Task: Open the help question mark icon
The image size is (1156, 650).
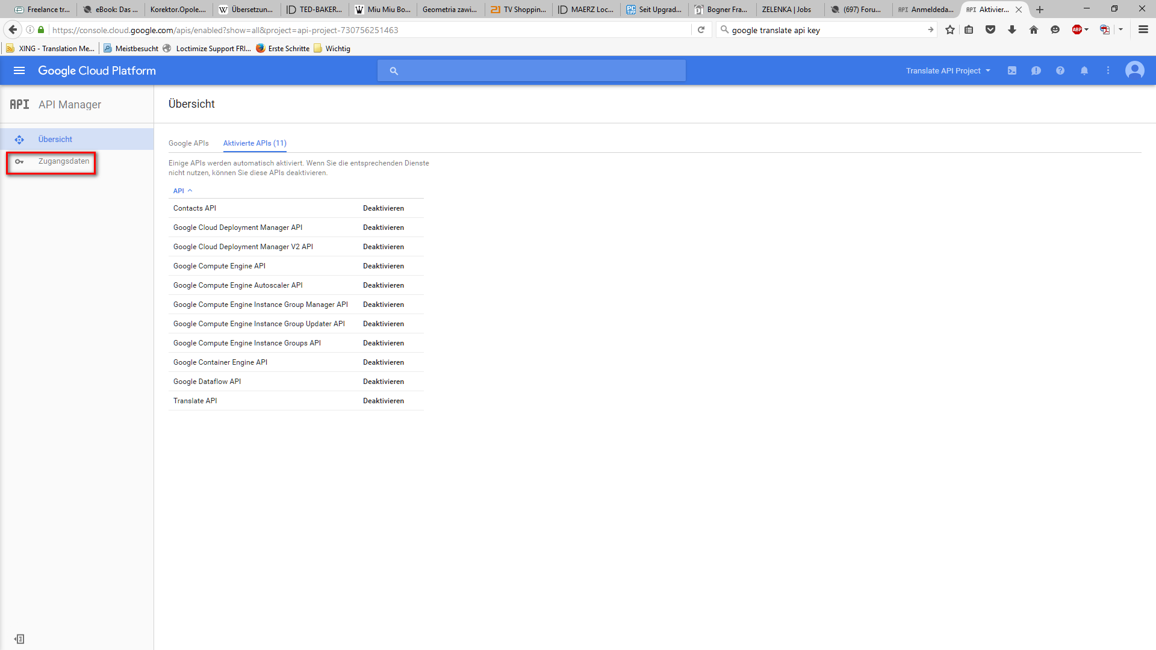Action: (1060, 71)
